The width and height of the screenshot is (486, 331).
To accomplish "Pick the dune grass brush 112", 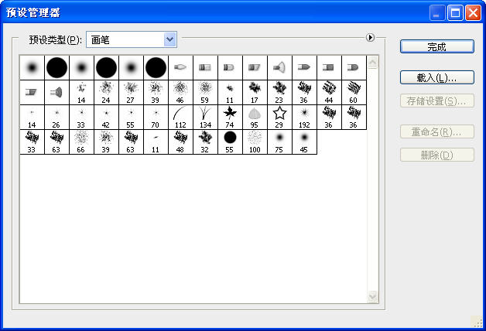I will 180,116.
